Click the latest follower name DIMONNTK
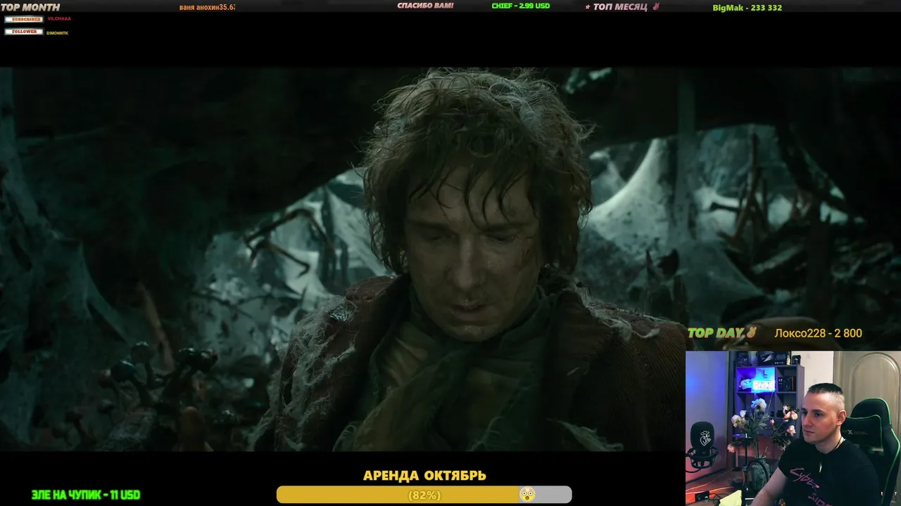The width and height of the screenshot is (901, 506). (x=58, y=33)
